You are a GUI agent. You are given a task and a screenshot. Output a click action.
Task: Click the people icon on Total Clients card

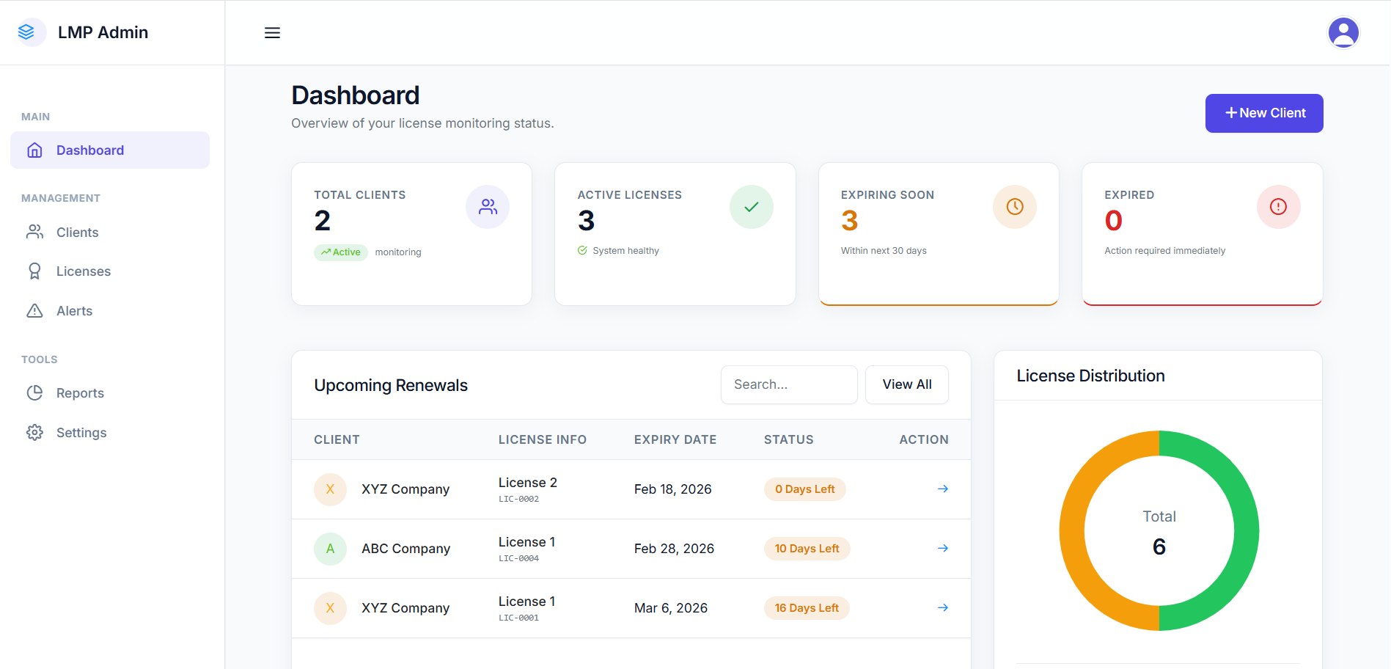(487, 206)
